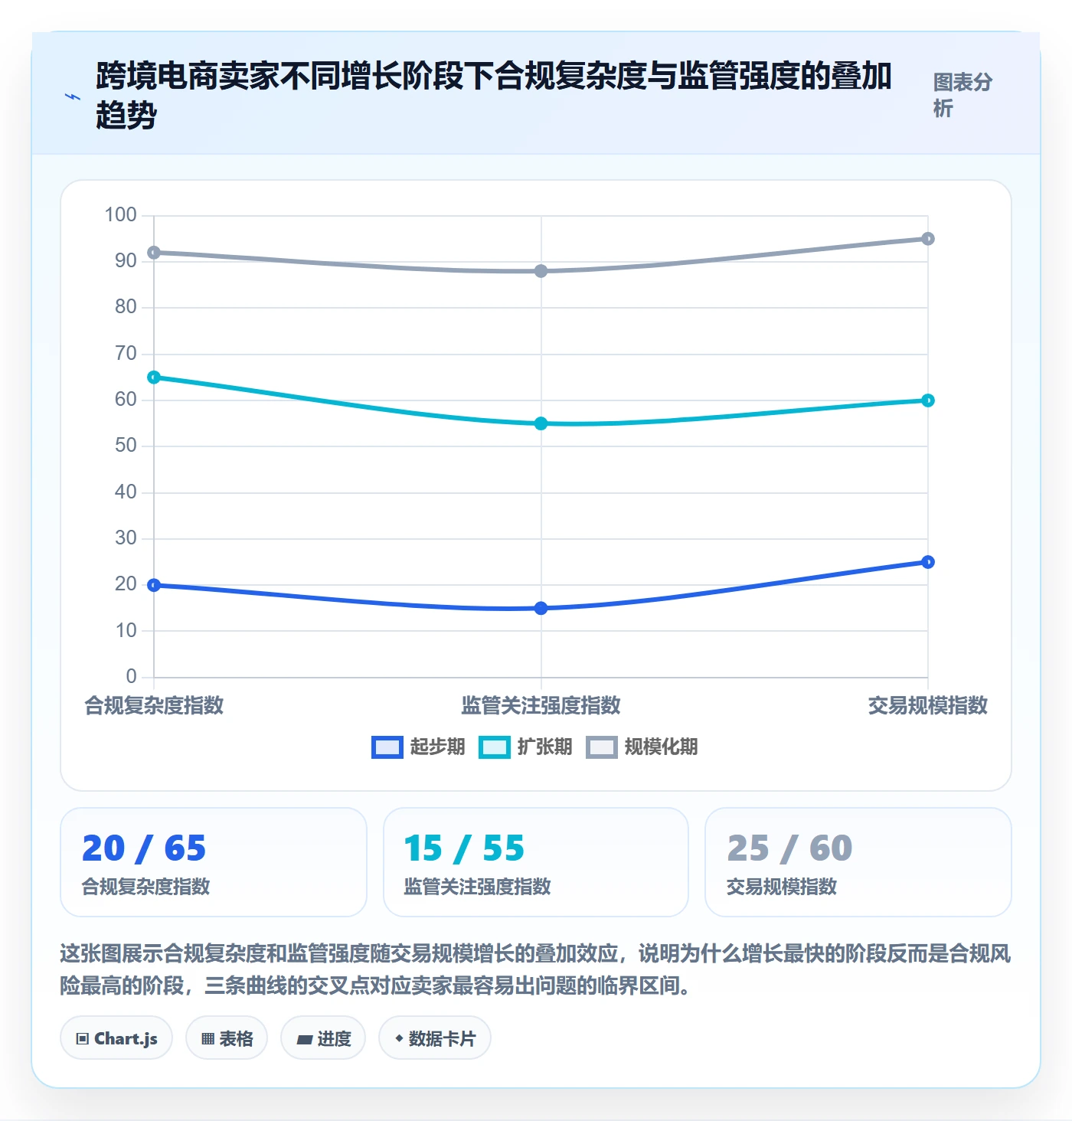Click the description paragraph starting with 这张图展示
Image resolution: width=1072 pixels, height=1121 pixels.
(x=535, y=969)
